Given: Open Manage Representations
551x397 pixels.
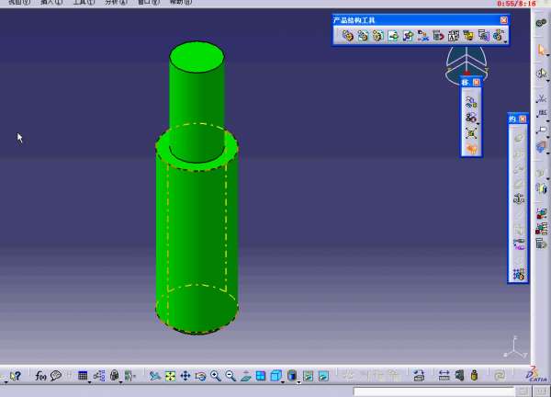Looking at the screenshot, I should pyautogui.click(x=484, y=36).
